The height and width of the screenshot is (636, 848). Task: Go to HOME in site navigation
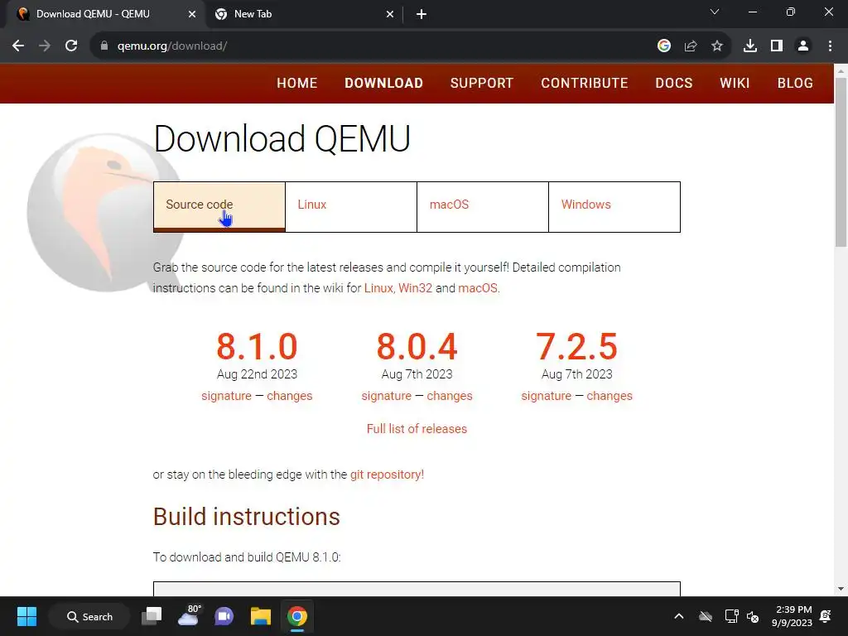tap(297, 83)
